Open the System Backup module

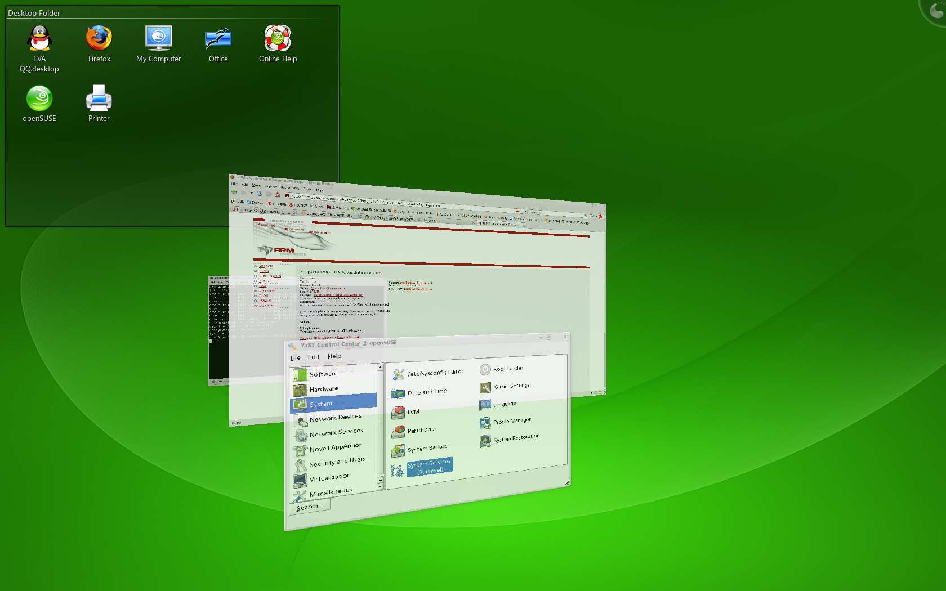pyautogui.click(x=420, y=449)
